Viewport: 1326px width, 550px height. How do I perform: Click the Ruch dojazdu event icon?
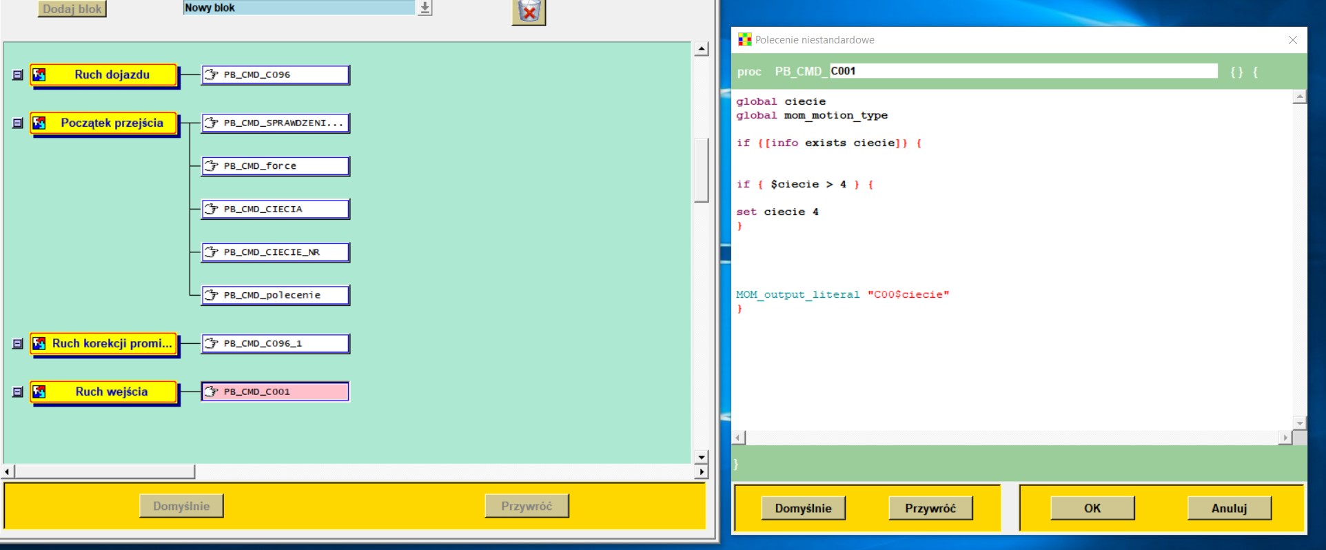[x=40, y=74]
